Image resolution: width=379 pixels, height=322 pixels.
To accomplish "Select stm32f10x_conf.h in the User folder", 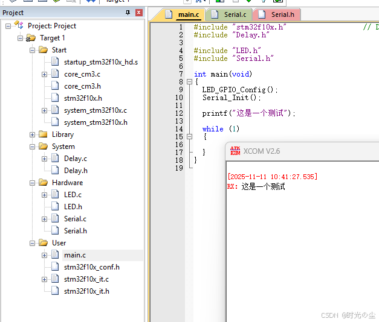I will coord(92,267).
